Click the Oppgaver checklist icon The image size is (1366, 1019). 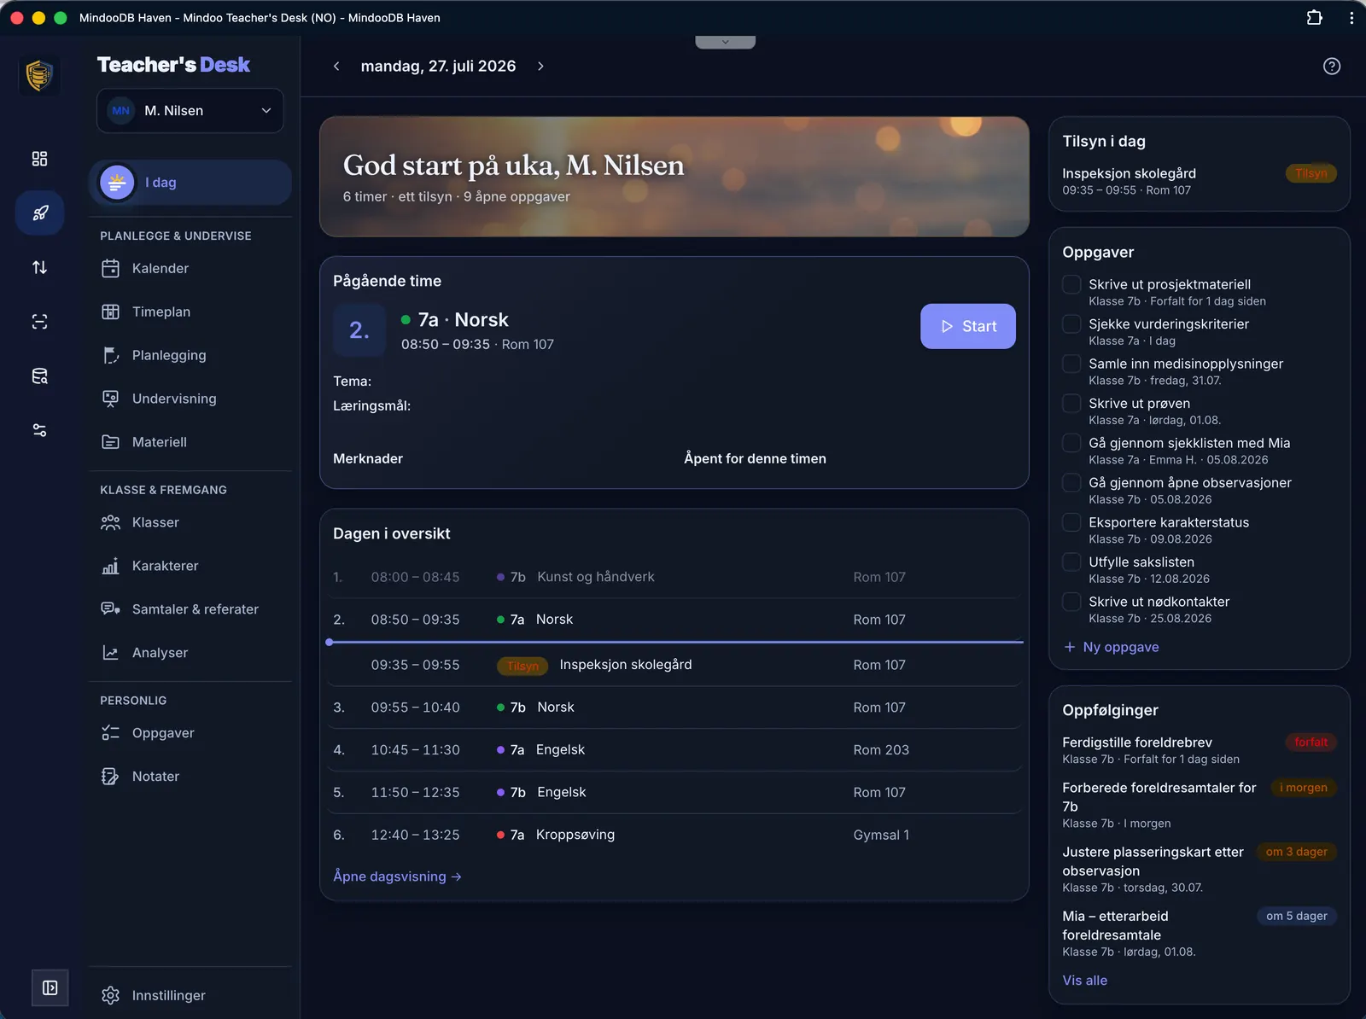[110, 734]
